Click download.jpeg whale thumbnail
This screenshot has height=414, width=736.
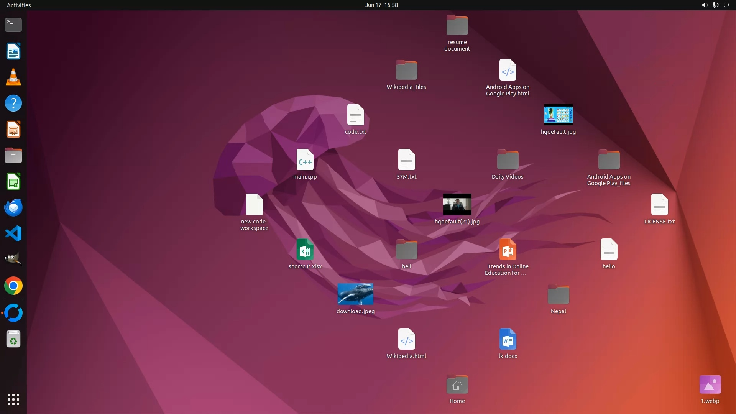point(355,294)
